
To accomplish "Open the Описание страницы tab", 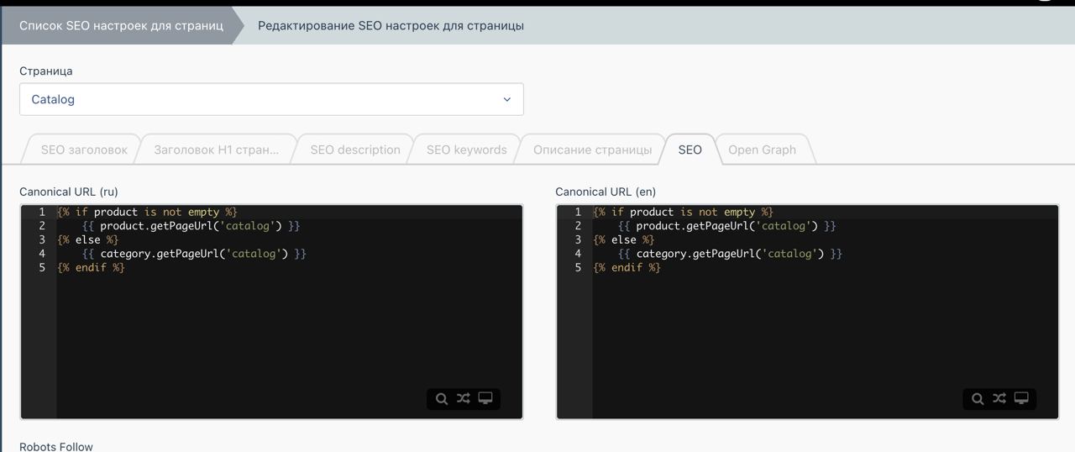I will pos(592,150).
